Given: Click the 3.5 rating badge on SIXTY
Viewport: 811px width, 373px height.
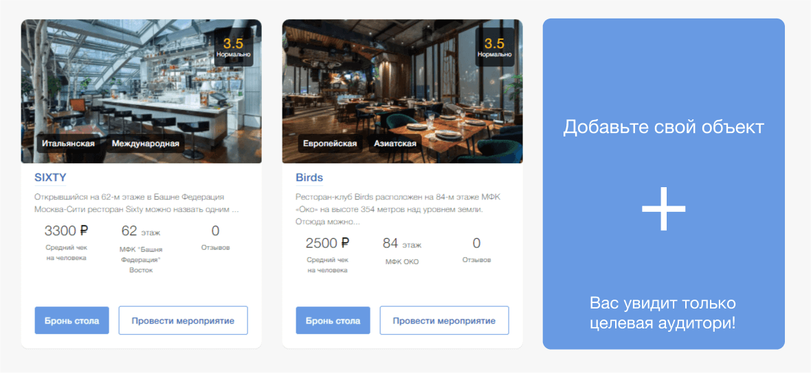Looking at the screenshot, I should pyautogui.click(x=233, y=47).
